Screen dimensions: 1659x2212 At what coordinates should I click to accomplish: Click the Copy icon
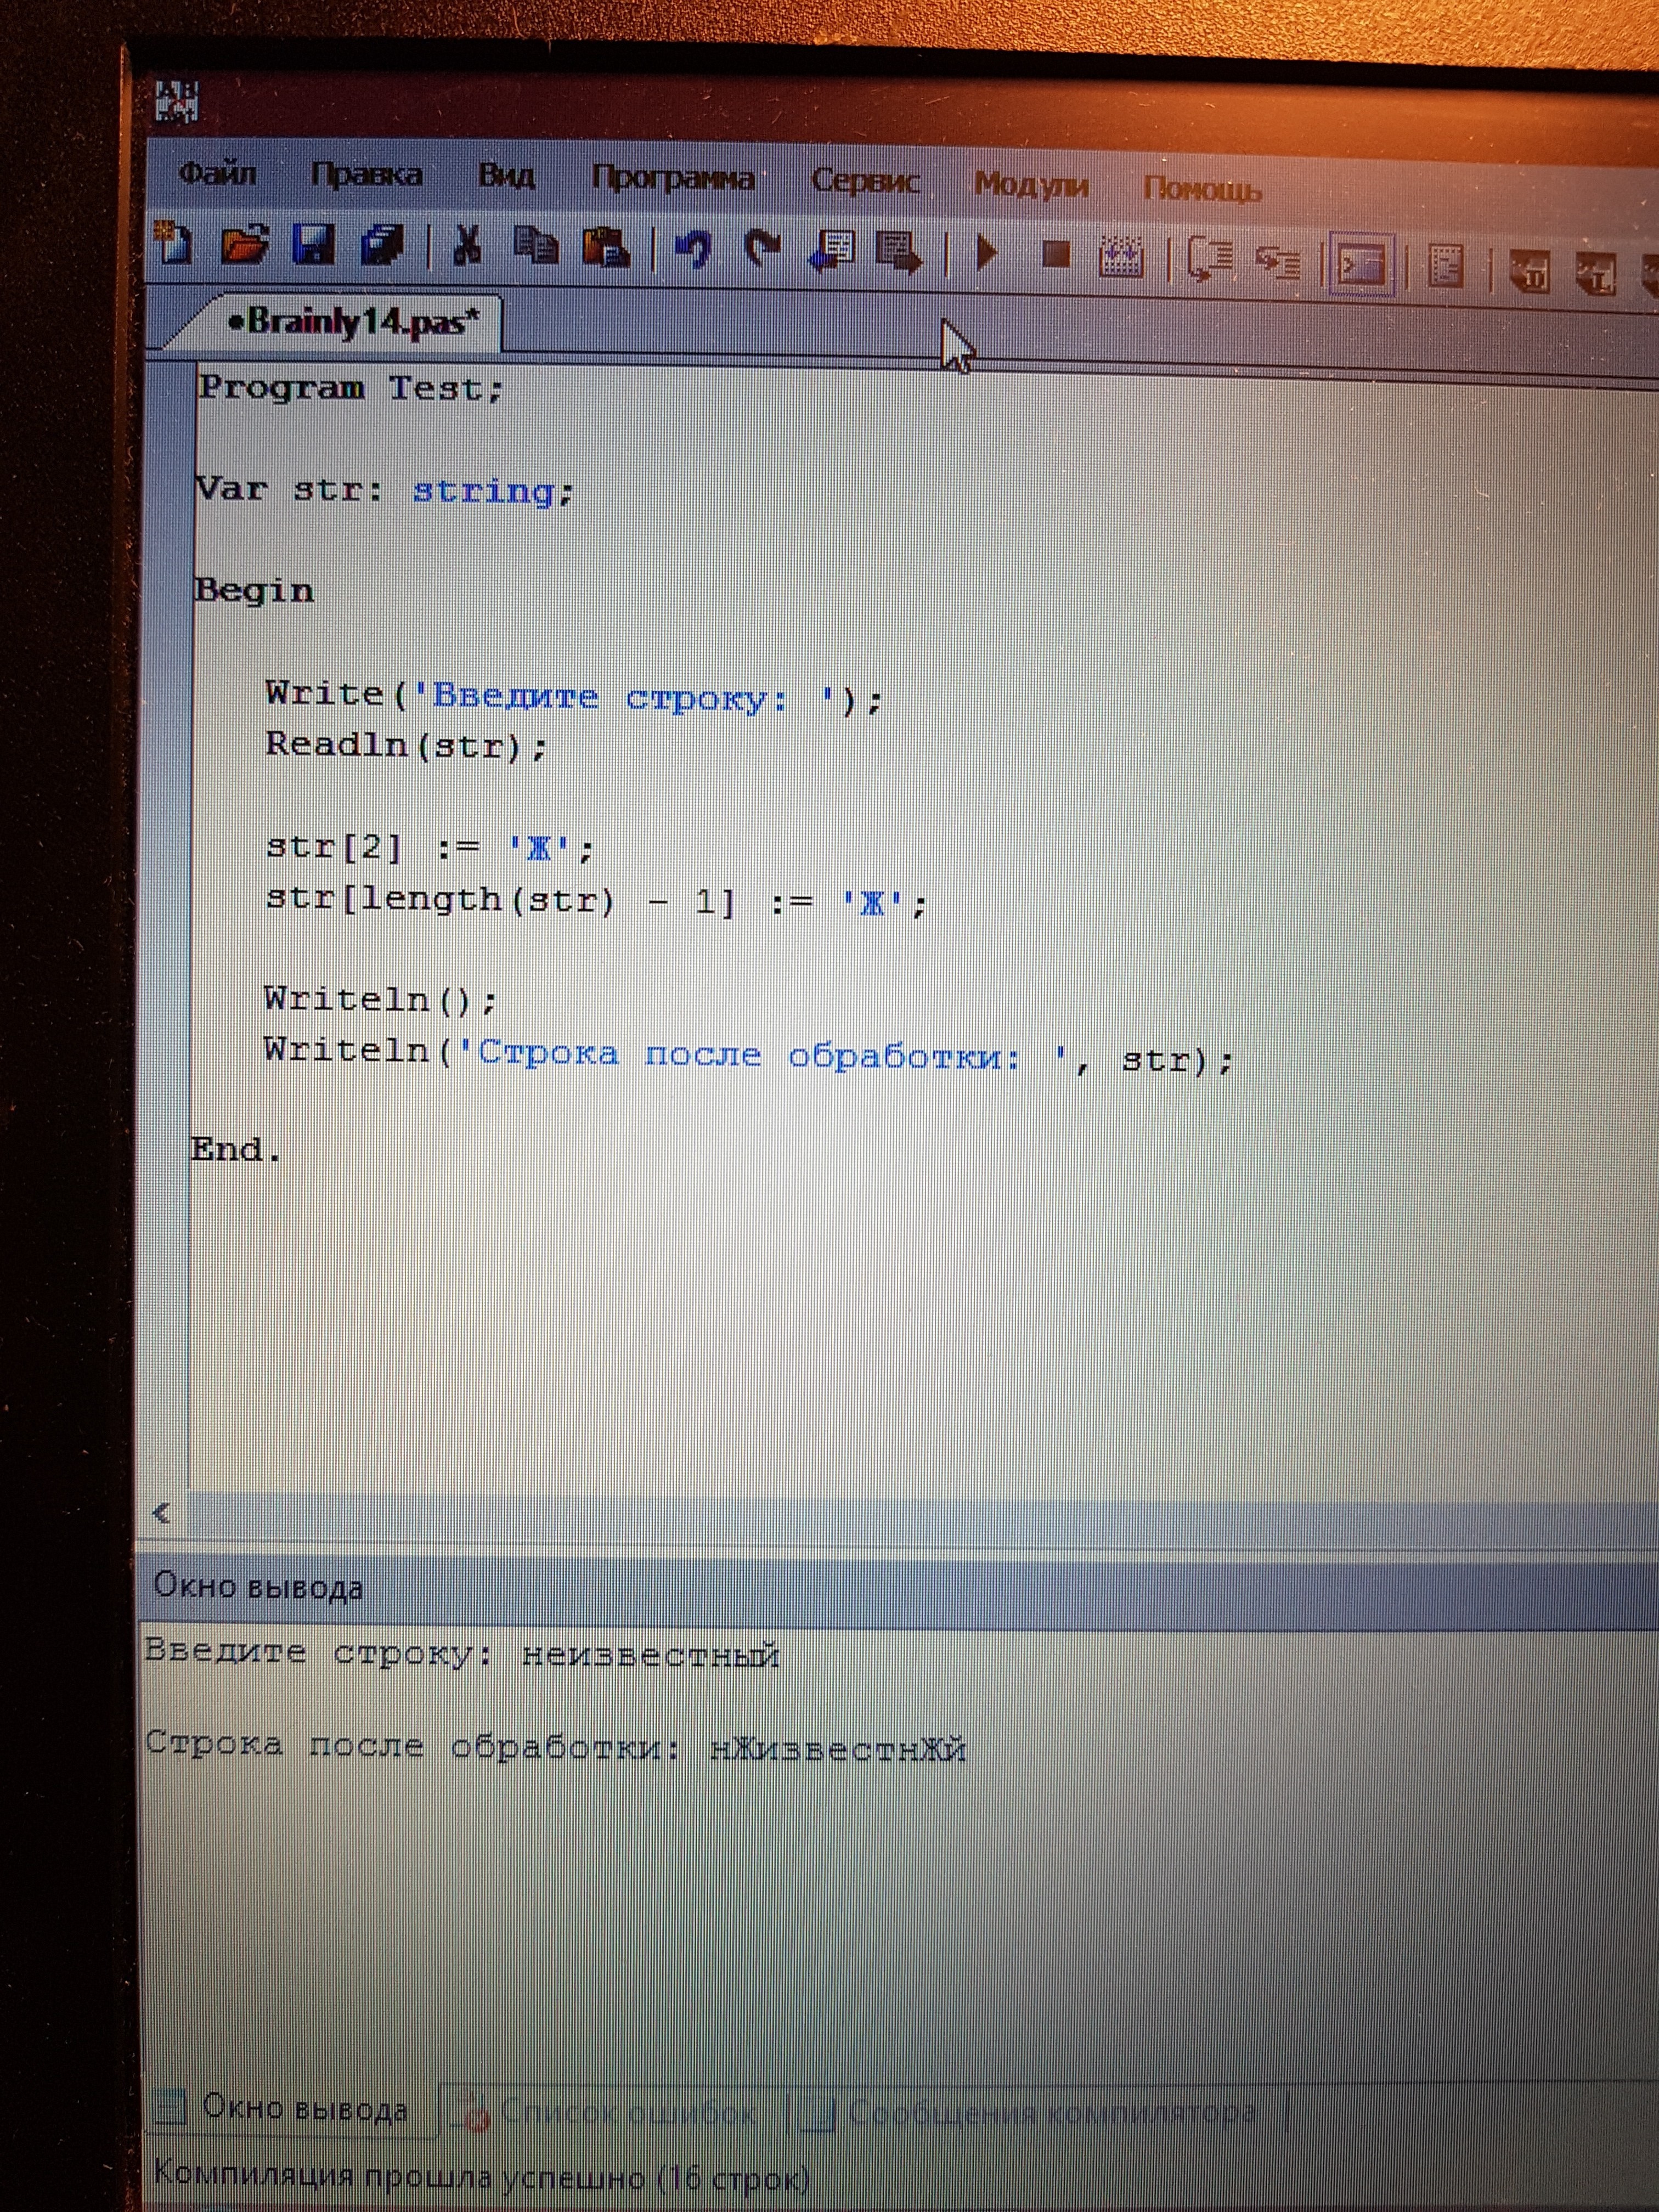point(537,246)
